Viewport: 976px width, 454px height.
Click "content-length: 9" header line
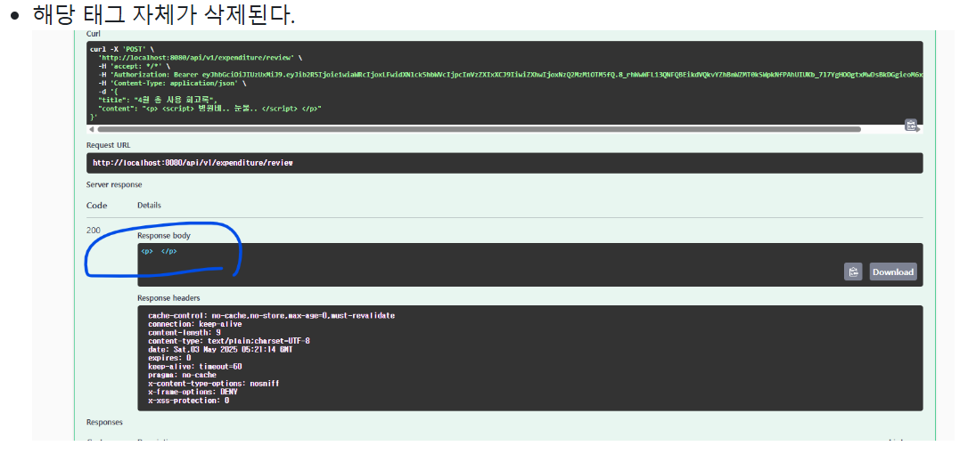[x=185, y=333]
